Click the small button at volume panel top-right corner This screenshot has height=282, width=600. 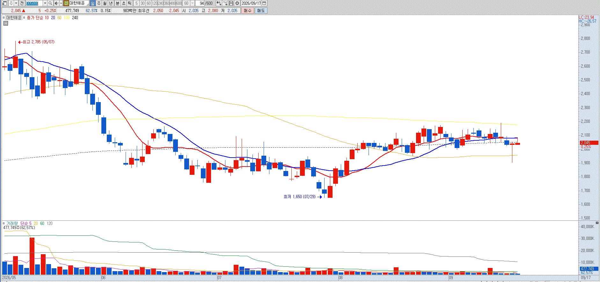[x=597, y=223]
